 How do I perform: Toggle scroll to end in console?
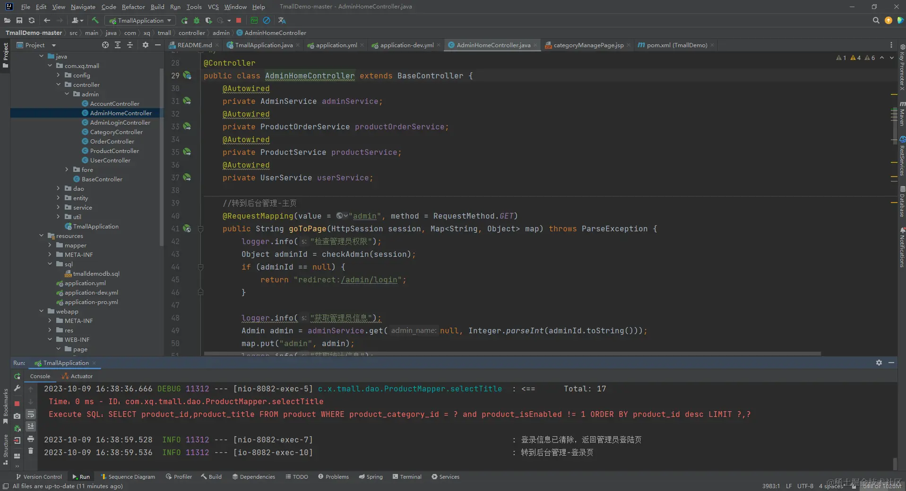click(31, 426)
